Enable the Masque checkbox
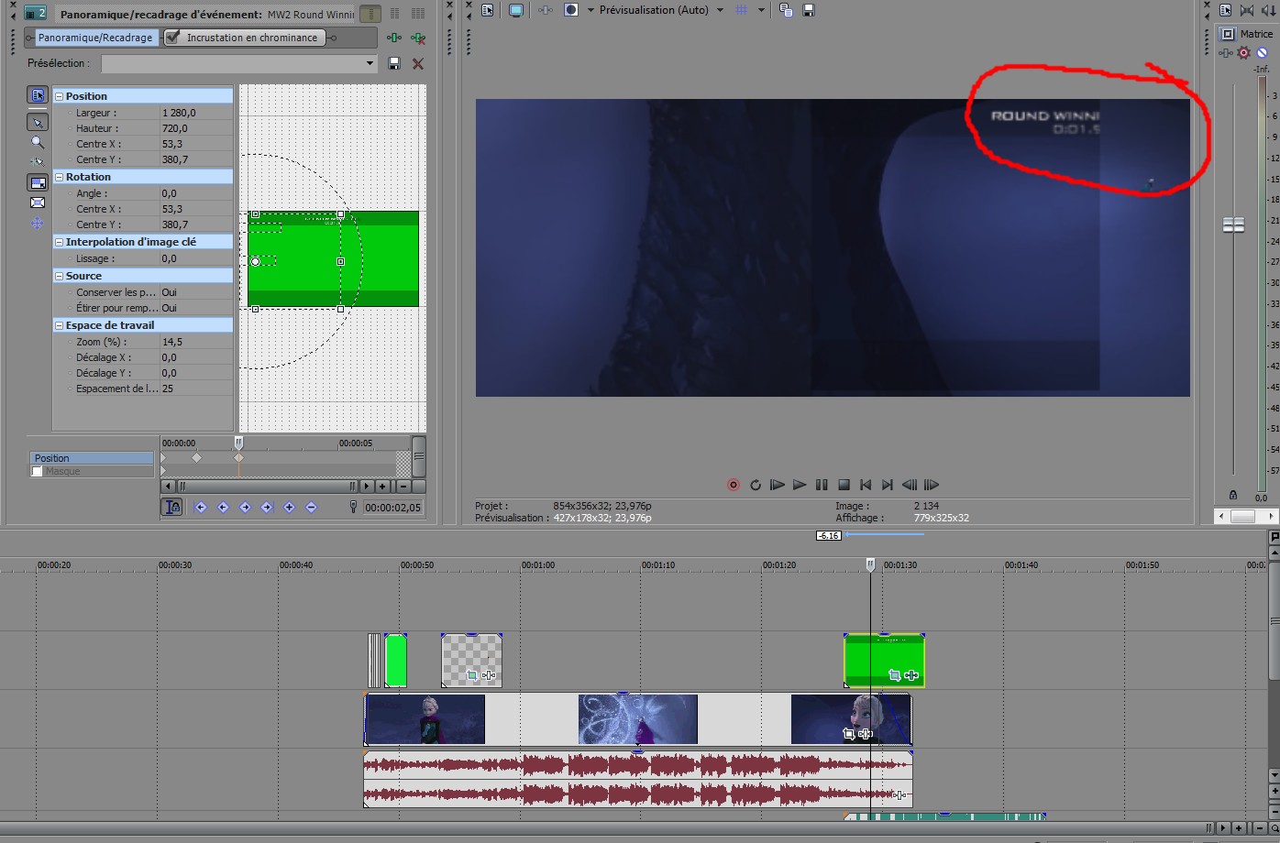Viewport: 1280px width, 843px height. (x=37, y=471)
